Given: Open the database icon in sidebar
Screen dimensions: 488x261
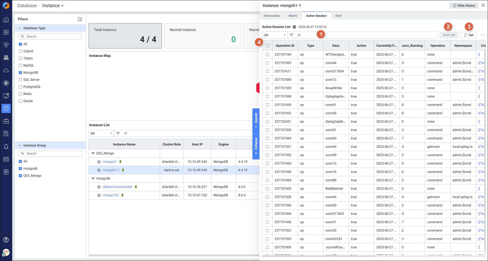Looking at the screenshot, I should (6, 108).
